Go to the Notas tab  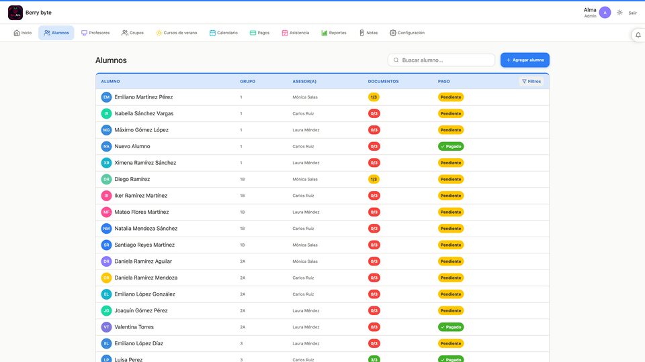coord(368,33)
